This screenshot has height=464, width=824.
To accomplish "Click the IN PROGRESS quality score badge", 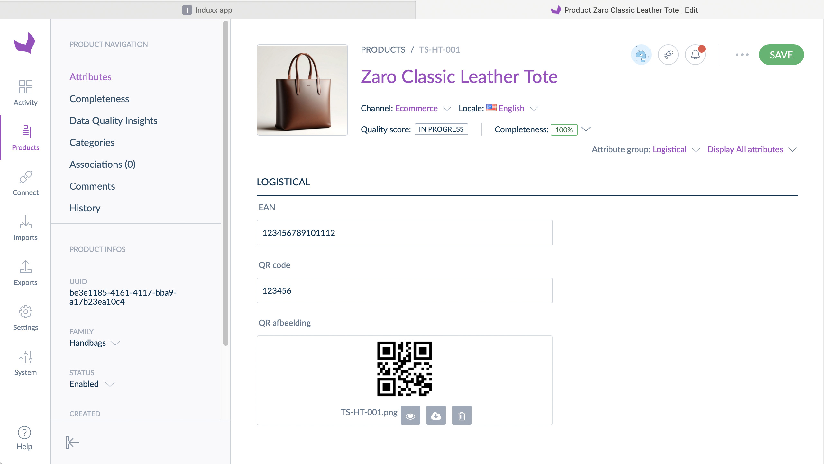I will coord(441,129).
